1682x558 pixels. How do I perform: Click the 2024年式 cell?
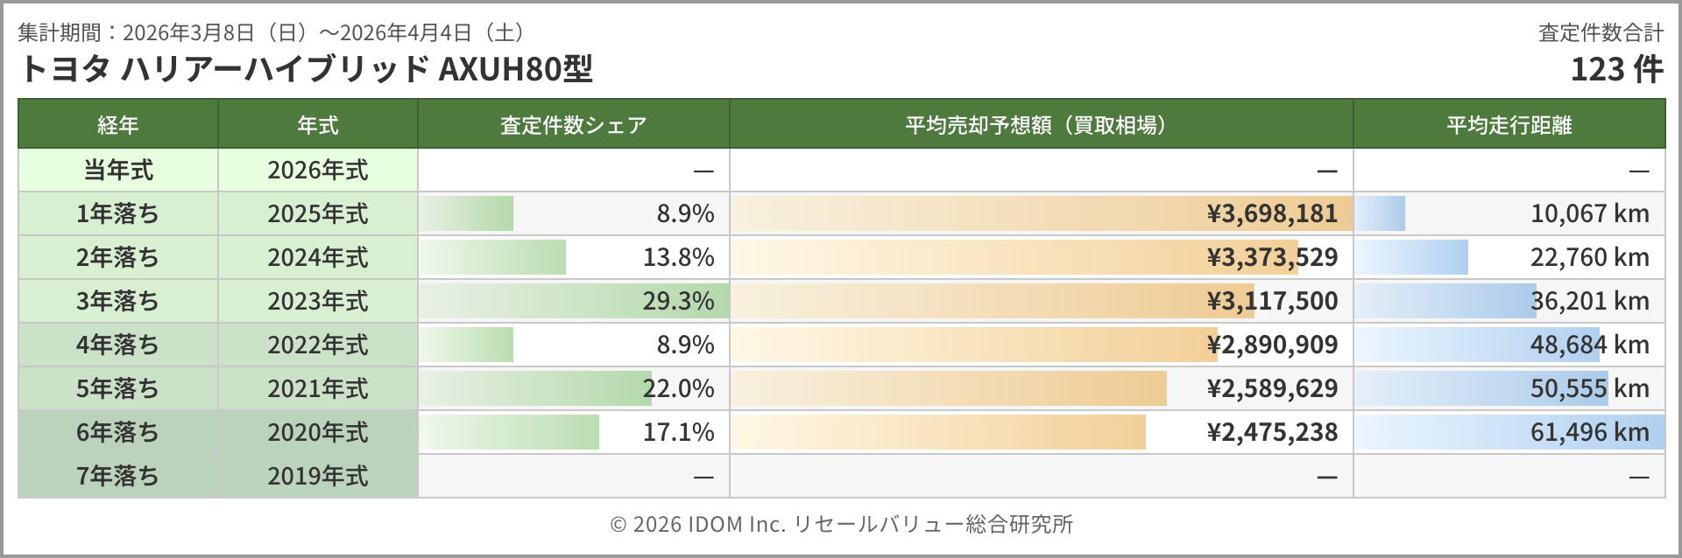coord(317,257)
